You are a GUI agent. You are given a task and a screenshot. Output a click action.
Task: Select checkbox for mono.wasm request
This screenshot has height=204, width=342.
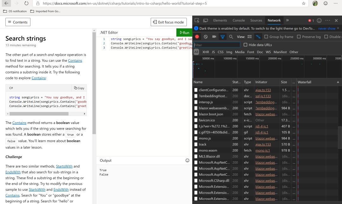196,150
